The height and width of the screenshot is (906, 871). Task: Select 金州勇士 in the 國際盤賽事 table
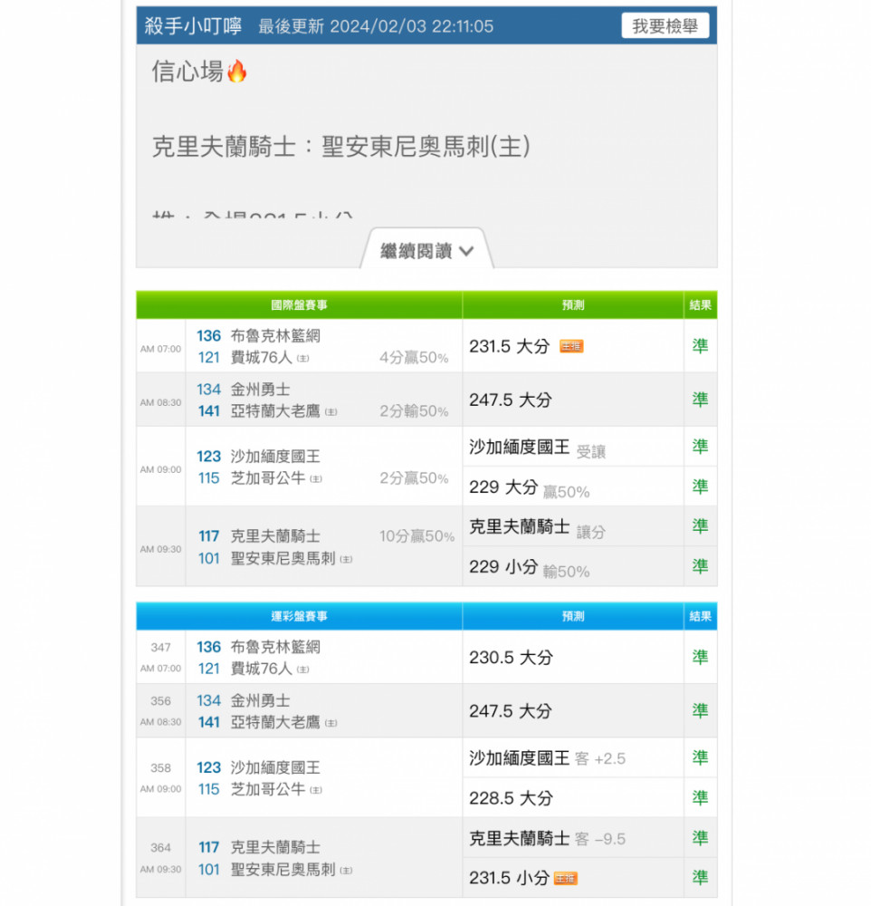point(261,390)
